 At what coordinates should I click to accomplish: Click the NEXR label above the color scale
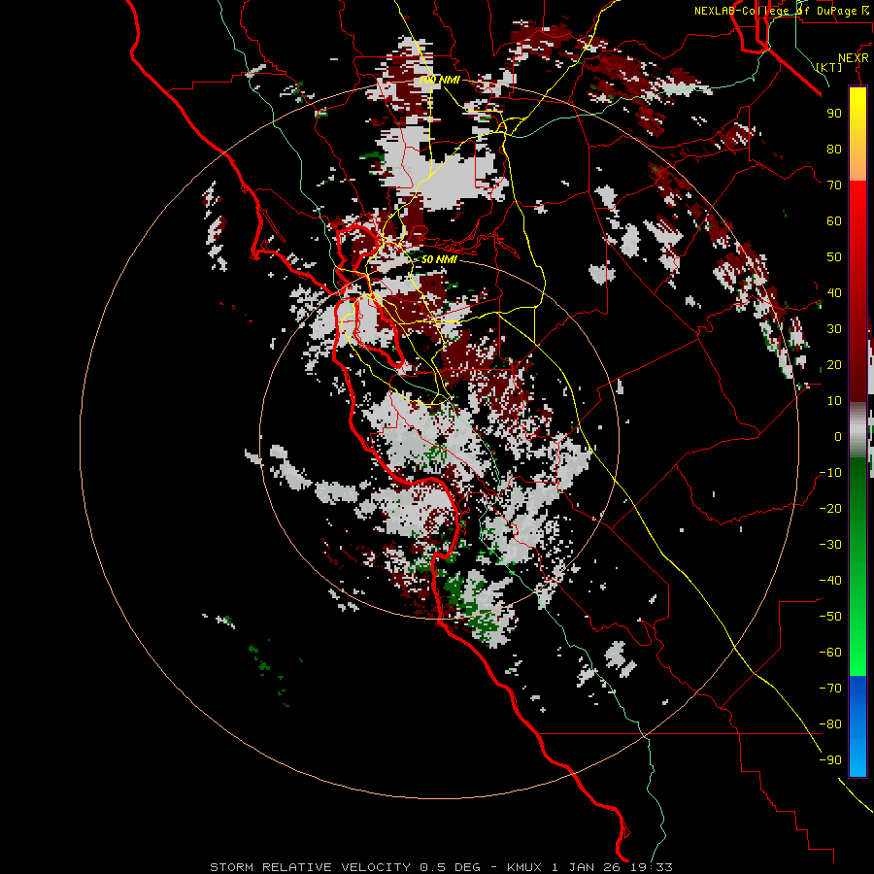click(854, 58)
